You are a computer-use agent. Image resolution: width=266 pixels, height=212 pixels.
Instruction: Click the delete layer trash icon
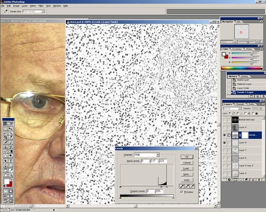(259, 180)
